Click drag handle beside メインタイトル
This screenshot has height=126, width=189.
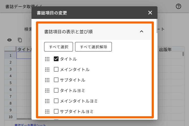[47, 70]
